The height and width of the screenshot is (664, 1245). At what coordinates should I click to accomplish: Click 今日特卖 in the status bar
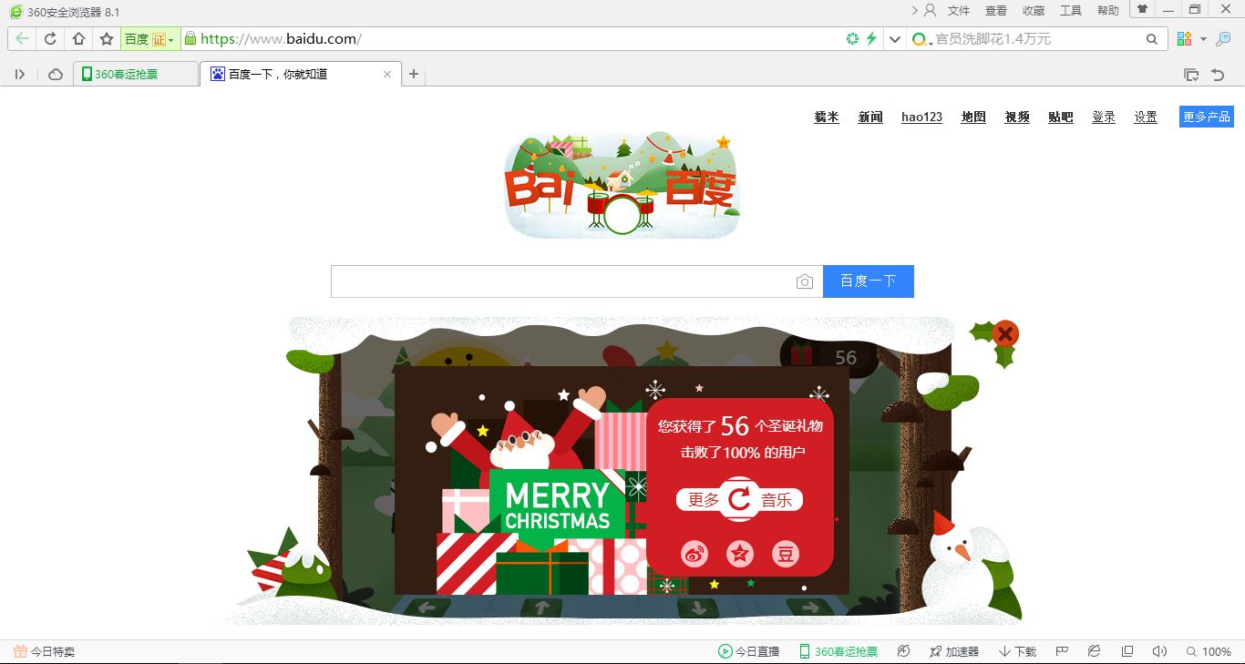click(44, 651)
